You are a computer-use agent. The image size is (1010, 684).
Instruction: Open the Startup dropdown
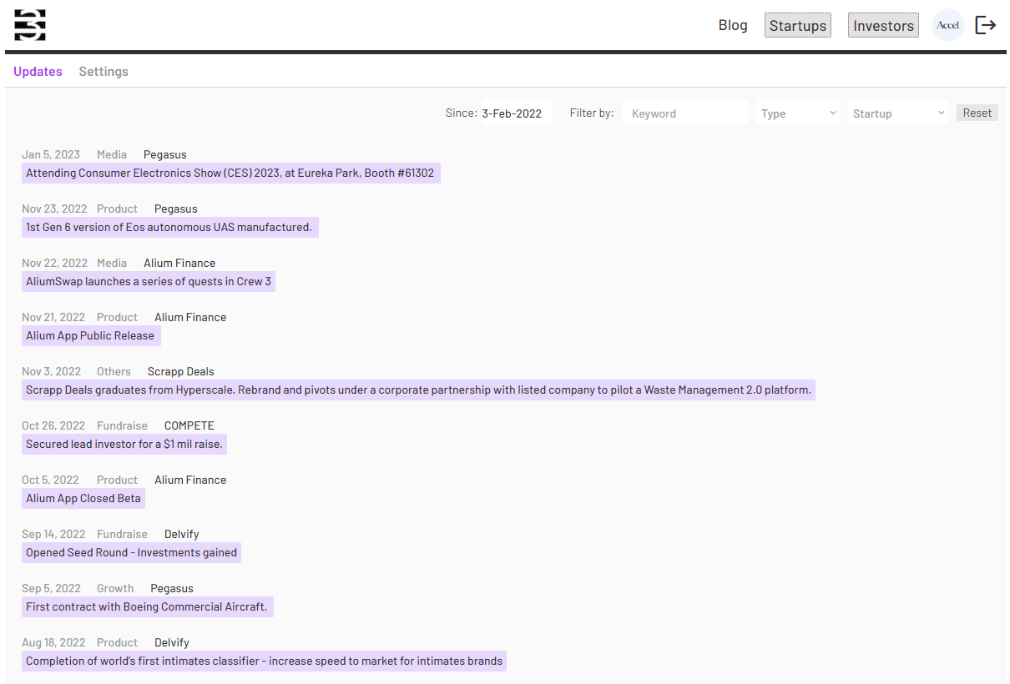pyautogui.click(x=898, y=113)
